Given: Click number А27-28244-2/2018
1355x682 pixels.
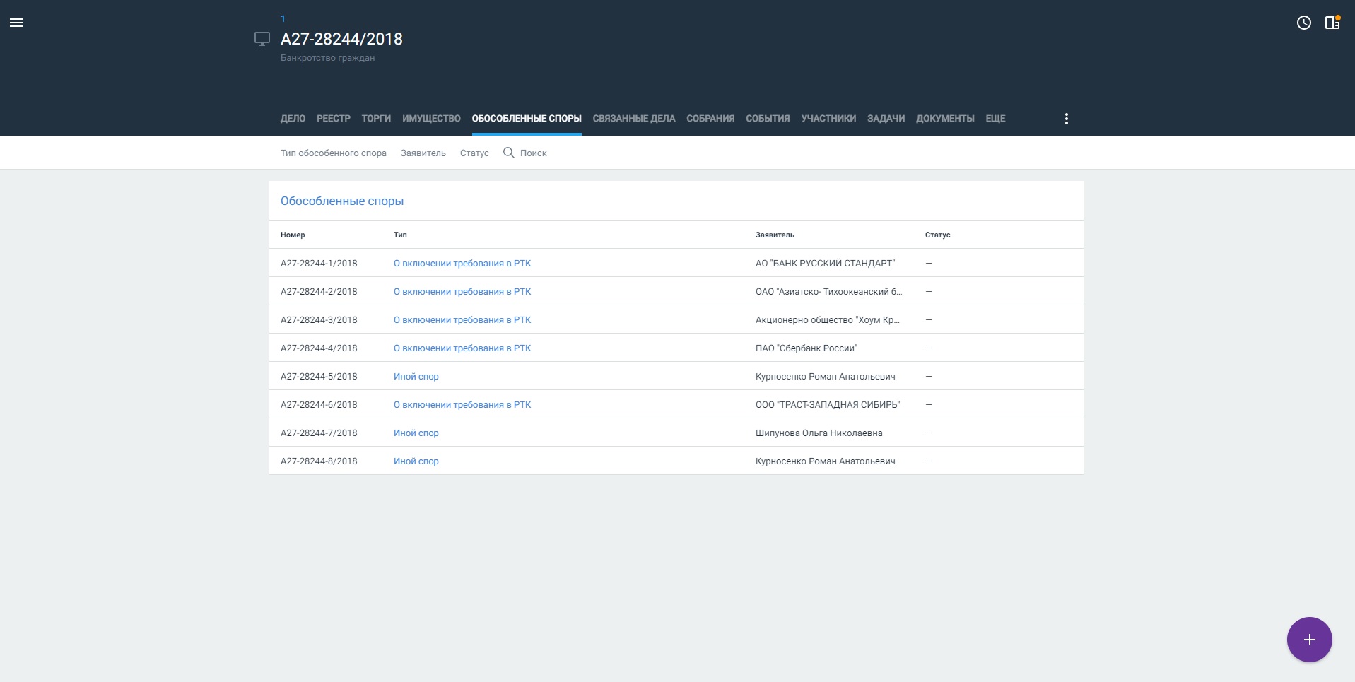Looking at the screenshot, I should coord(319,291).
